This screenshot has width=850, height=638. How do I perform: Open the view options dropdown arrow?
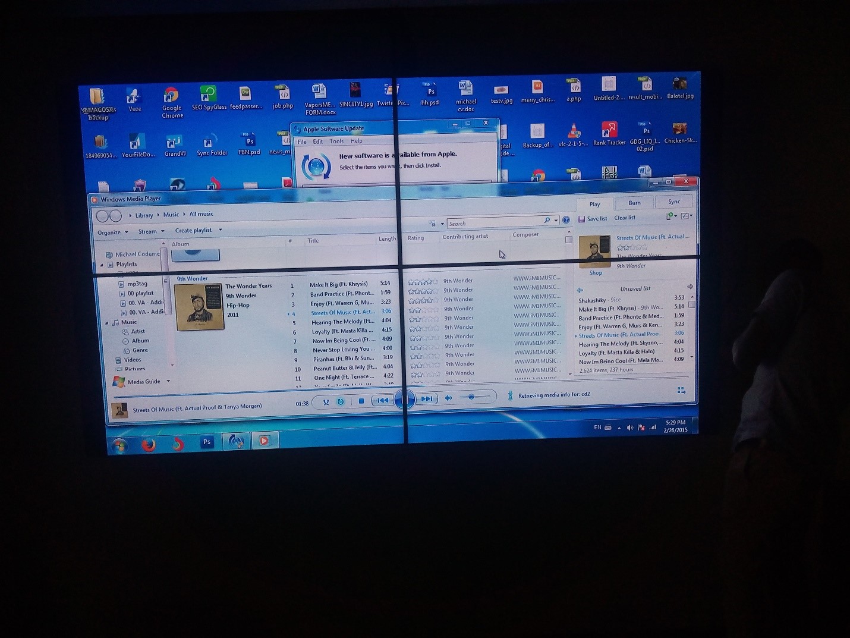coord(442,224)
